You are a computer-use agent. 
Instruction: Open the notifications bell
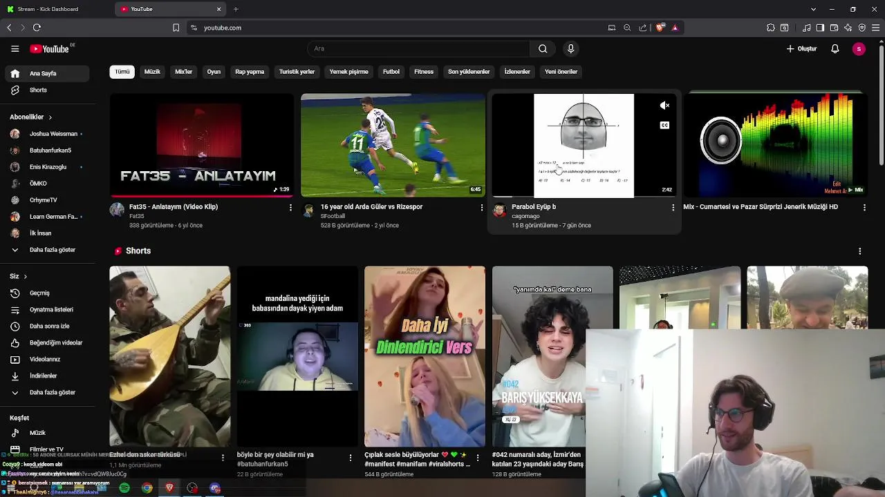(835, 49)
